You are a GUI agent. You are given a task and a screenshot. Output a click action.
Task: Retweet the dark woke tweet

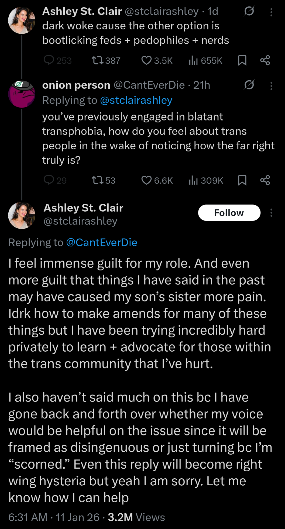[97, 60]
